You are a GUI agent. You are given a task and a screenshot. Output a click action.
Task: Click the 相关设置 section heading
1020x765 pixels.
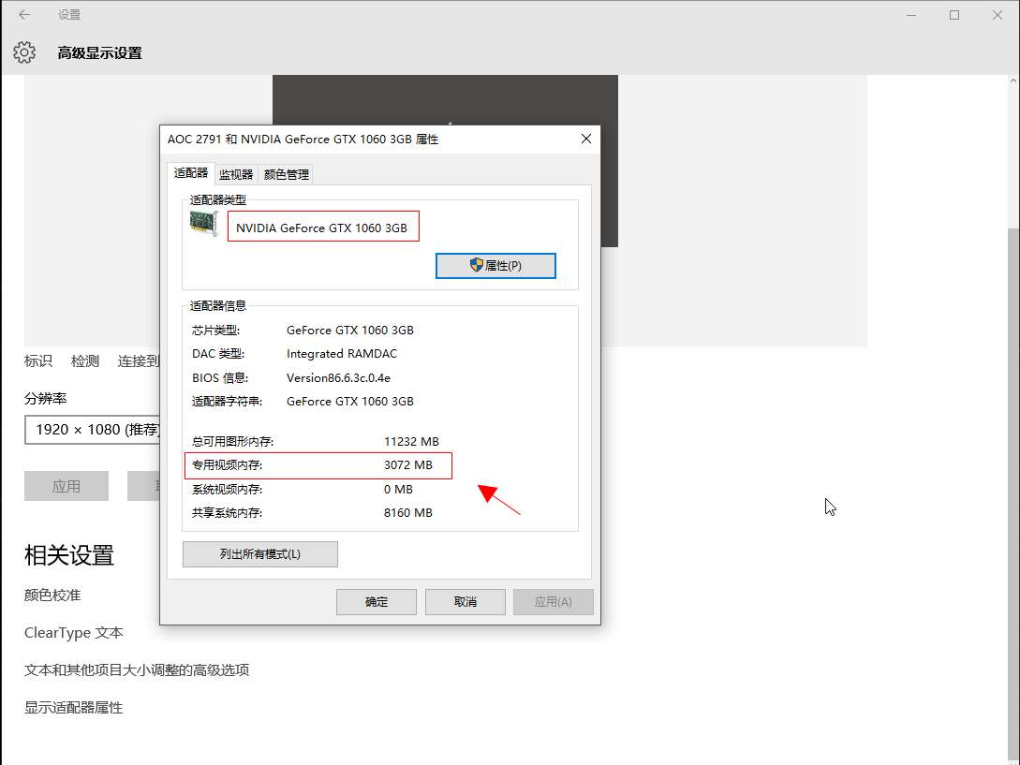(69, 555)
